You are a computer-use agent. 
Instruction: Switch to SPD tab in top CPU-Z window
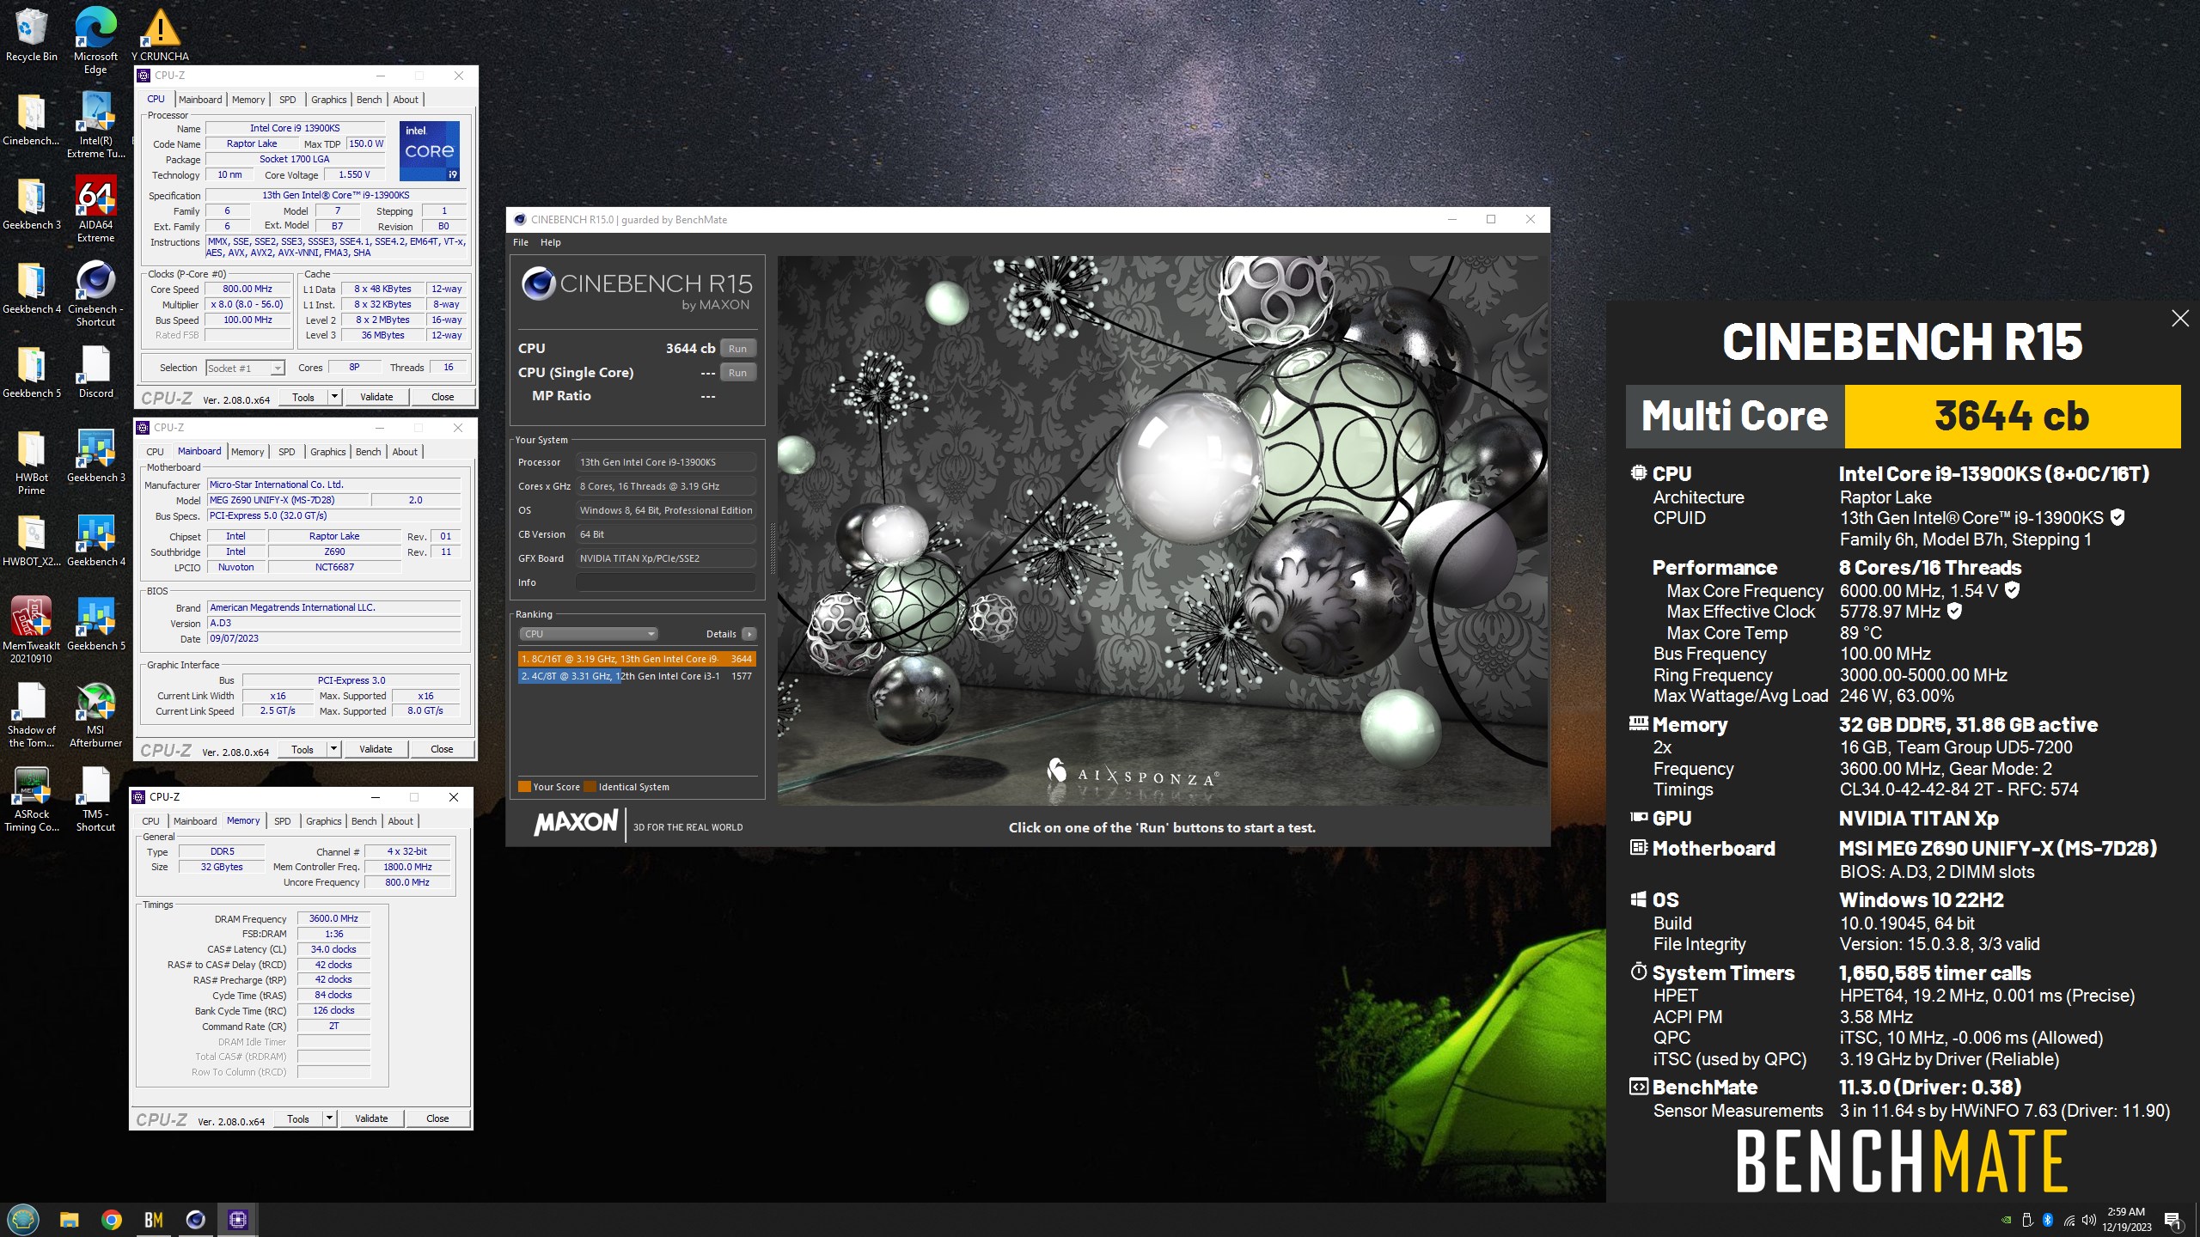point(287,100)
